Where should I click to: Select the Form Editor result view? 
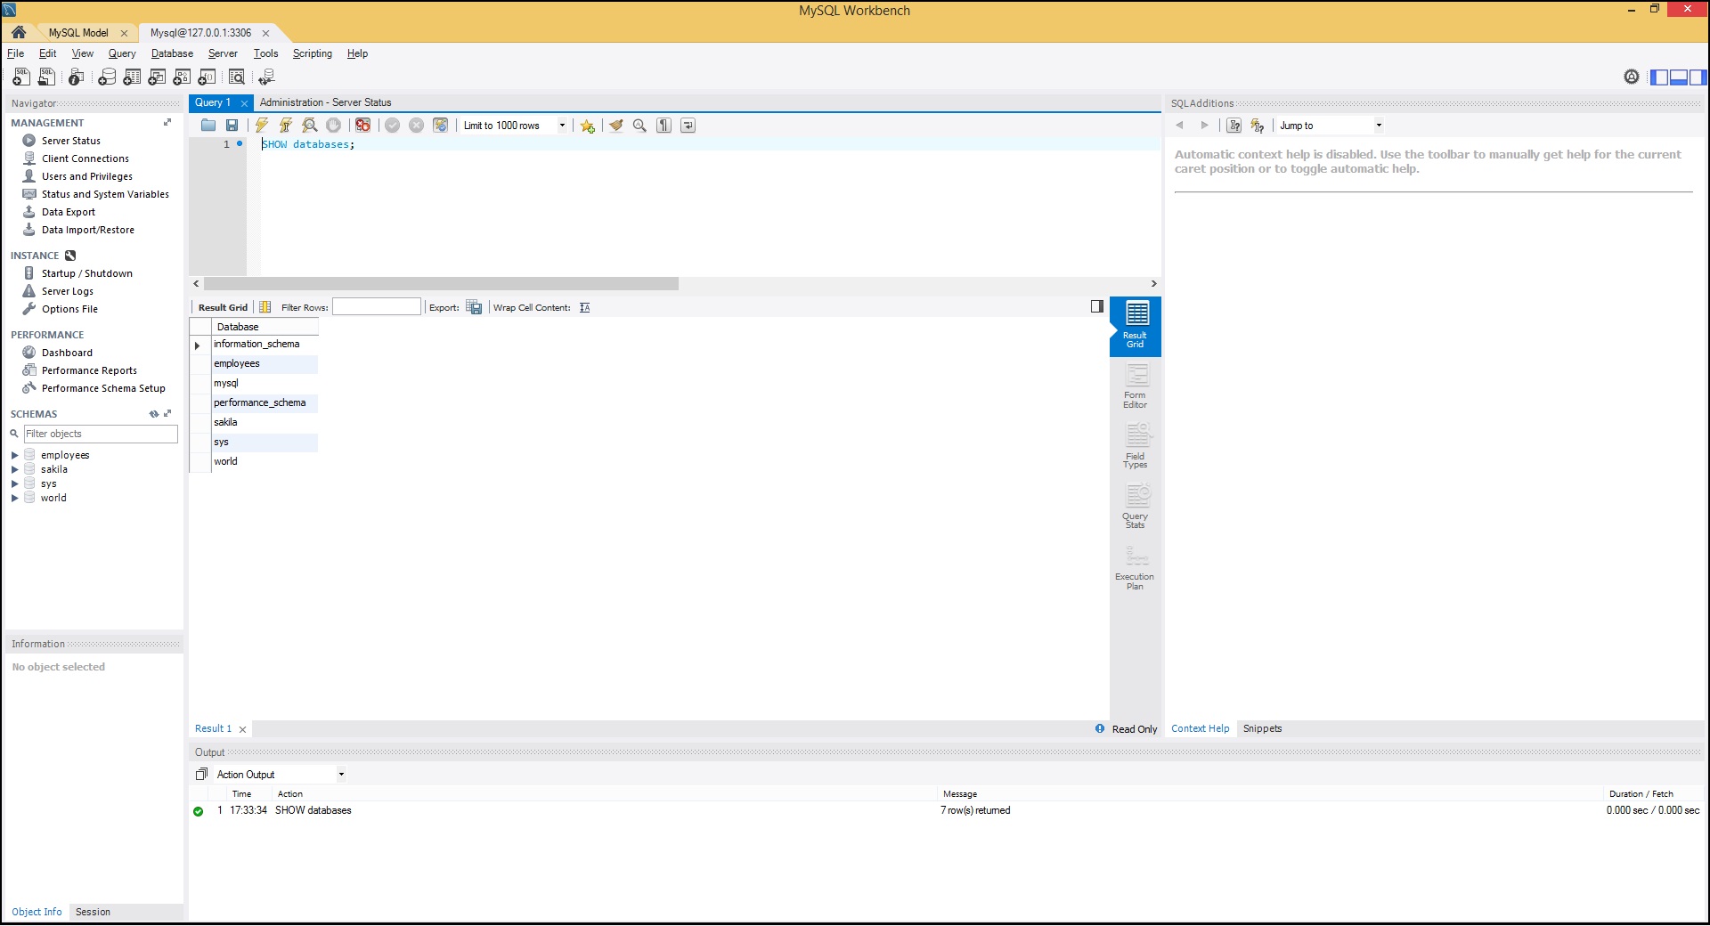click(1136, 386)
